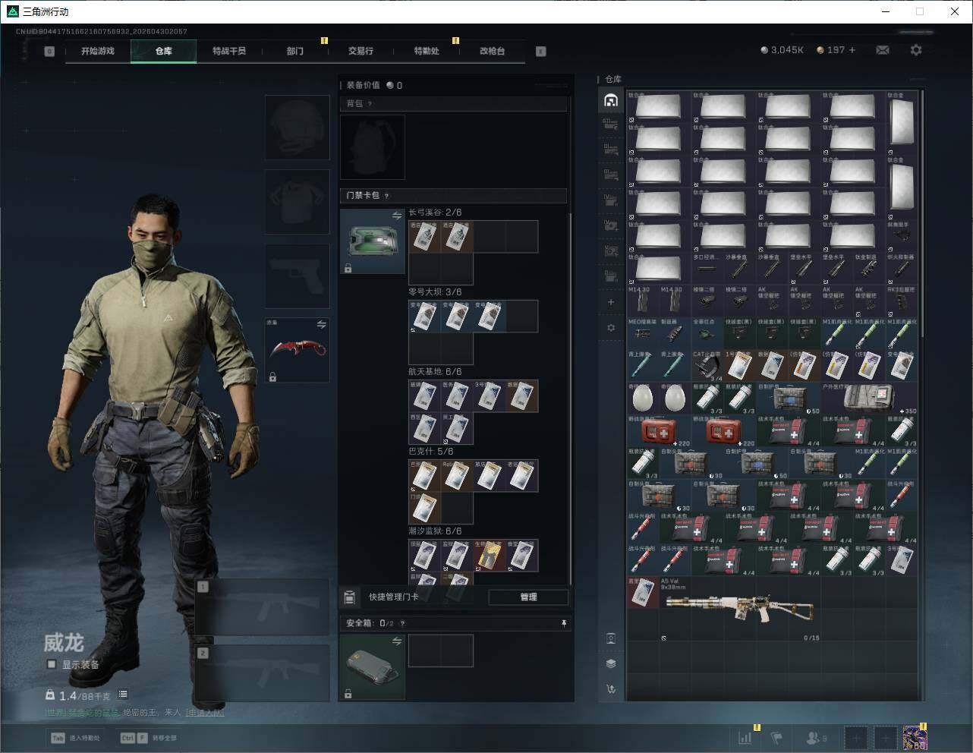This screenshot has width=973, height=753.
Task: Toggle the 显示装备 checkbox
Action: point(52,664)
